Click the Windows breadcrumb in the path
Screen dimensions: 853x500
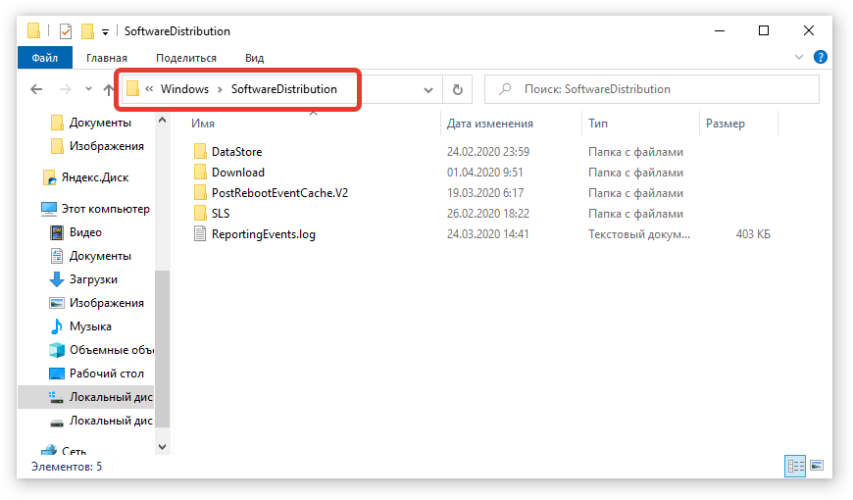[x=184, y=89]
